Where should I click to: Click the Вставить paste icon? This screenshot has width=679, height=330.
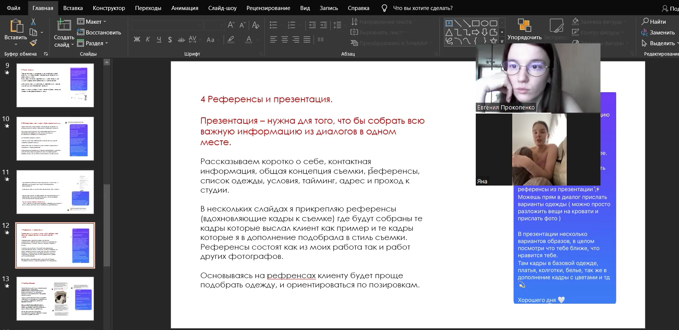pyautogui.click(x=16, y=27)
